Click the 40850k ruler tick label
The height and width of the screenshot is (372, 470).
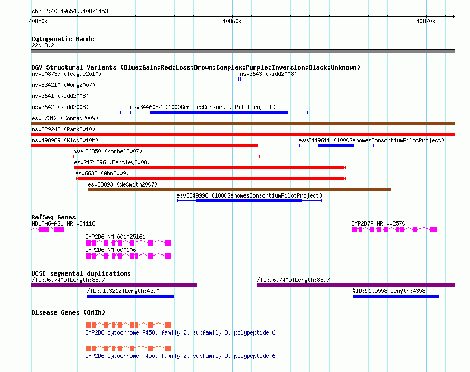[38, 21]
